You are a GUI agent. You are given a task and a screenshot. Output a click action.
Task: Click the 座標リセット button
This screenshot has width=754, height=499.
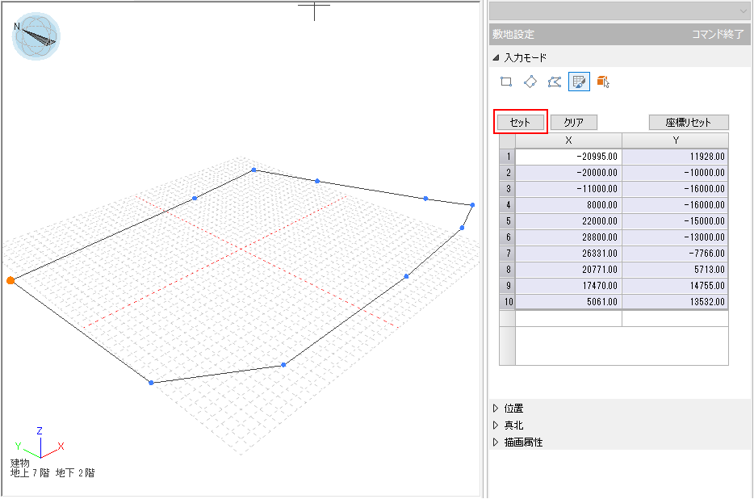pyautogui.click(x=689, y=123)
